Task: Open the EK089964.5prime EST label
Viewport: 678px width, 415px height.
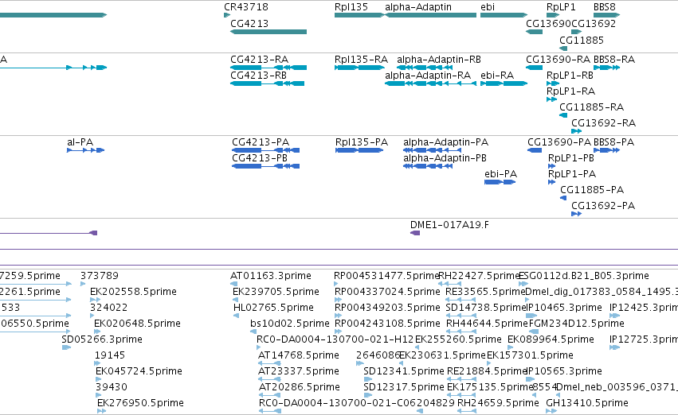Action: pyautogui.click(x=551, y=339)
